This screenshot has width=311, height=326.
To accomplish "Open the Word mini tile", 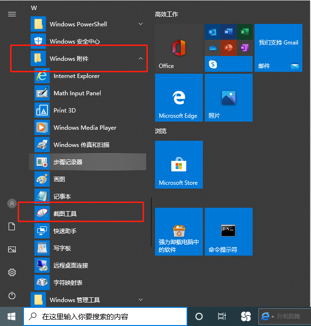I will point(229,32).
